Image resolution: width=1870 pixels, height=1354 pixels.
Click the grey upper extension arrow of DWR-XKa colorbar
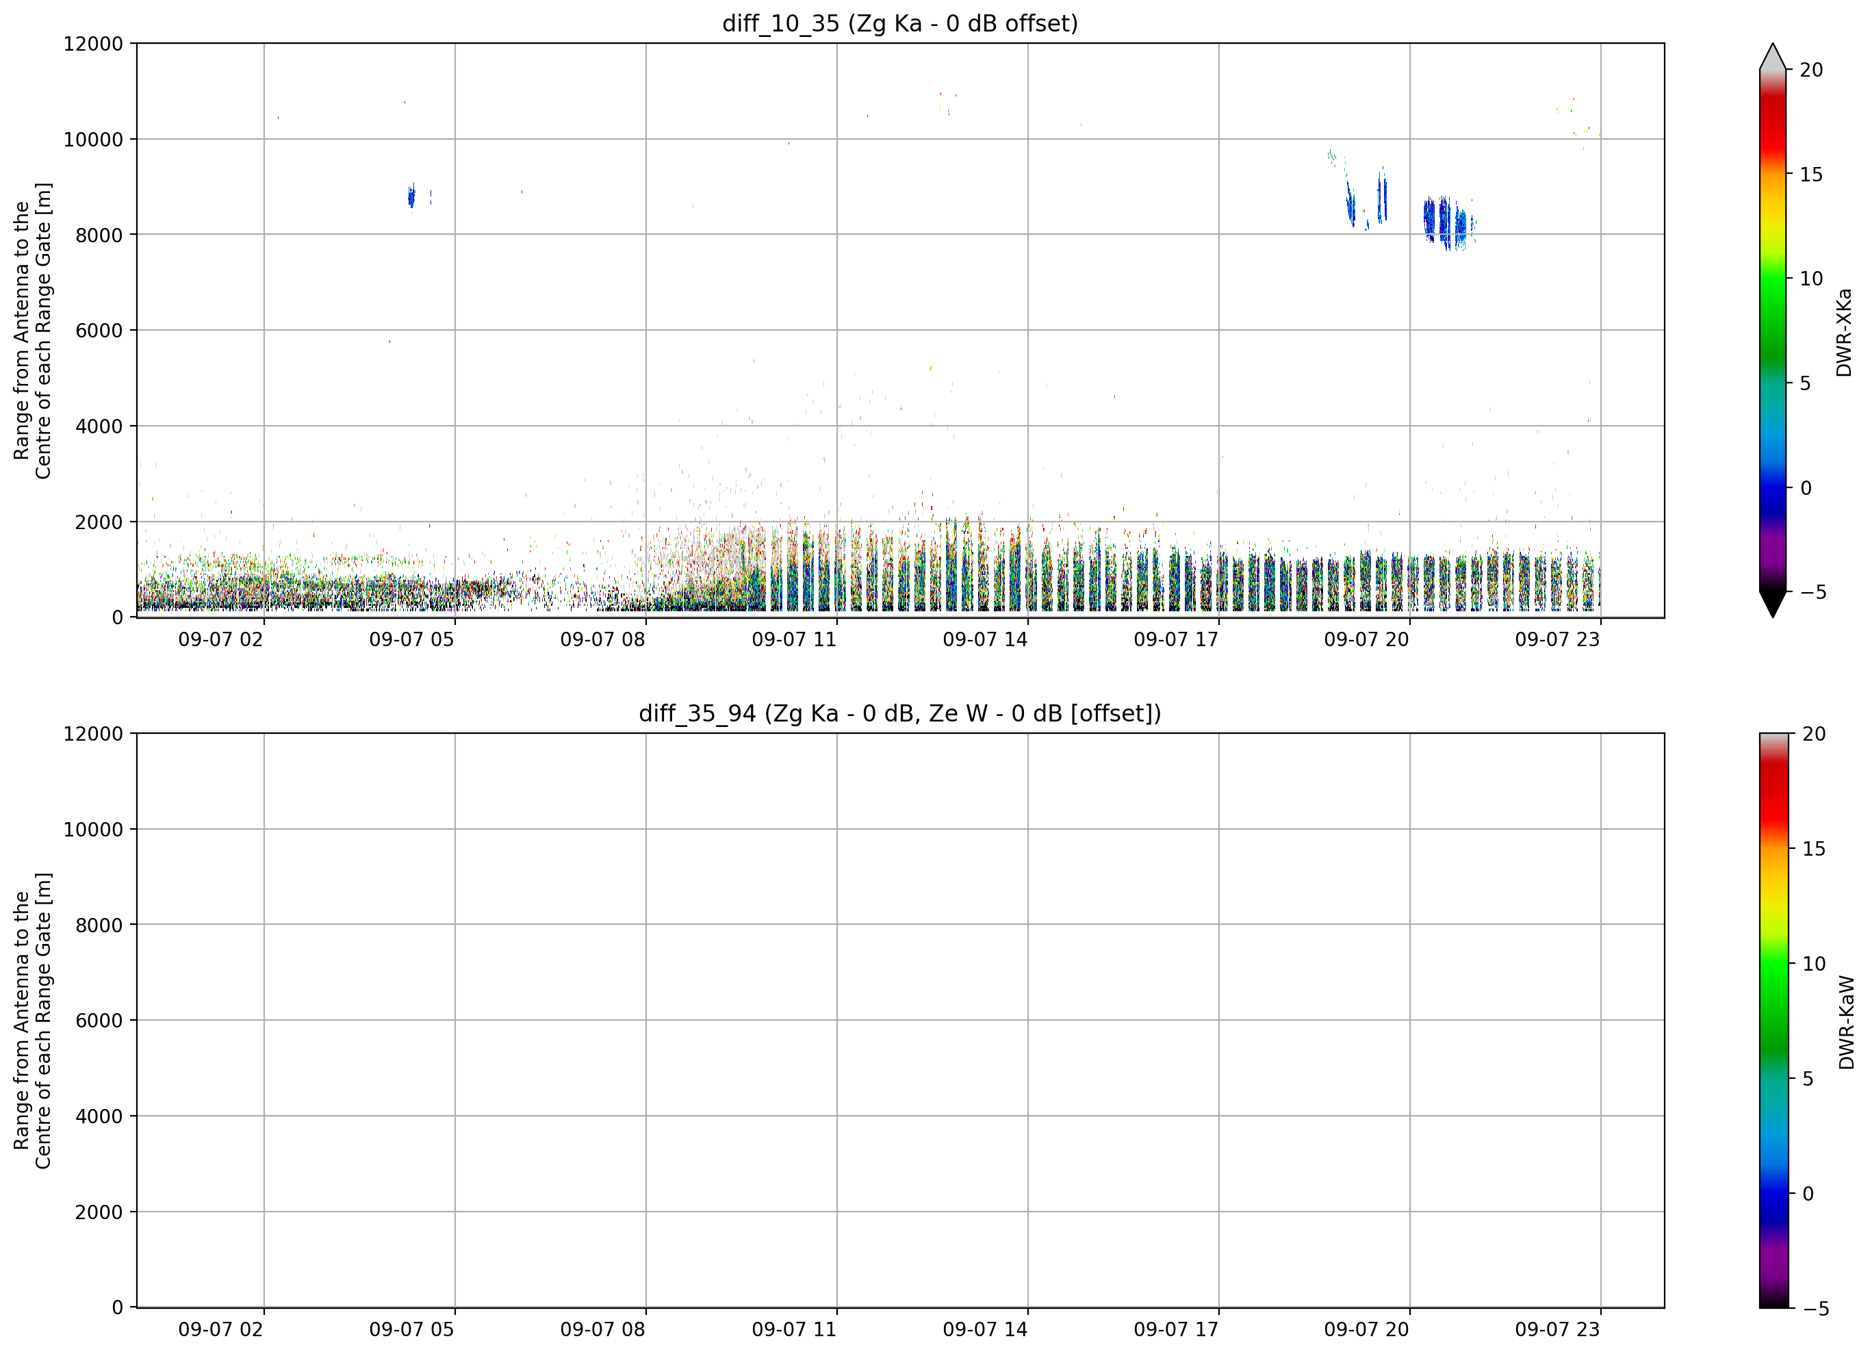[x=1773, y=56]
